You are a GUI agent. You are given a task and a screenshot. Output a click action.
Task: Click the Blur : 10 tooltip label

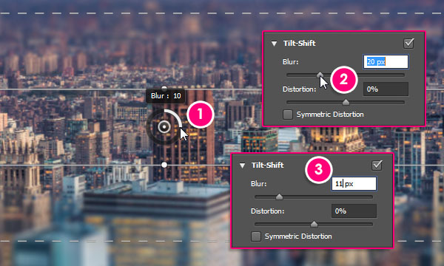pos(166,96)
